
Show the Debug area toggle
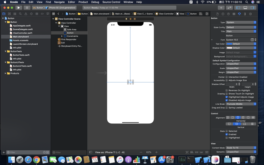[245, 8]
